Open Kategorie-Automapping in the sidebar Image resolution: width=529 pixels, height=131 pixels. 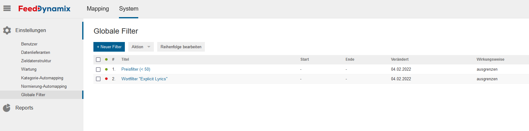click(42, 78)
